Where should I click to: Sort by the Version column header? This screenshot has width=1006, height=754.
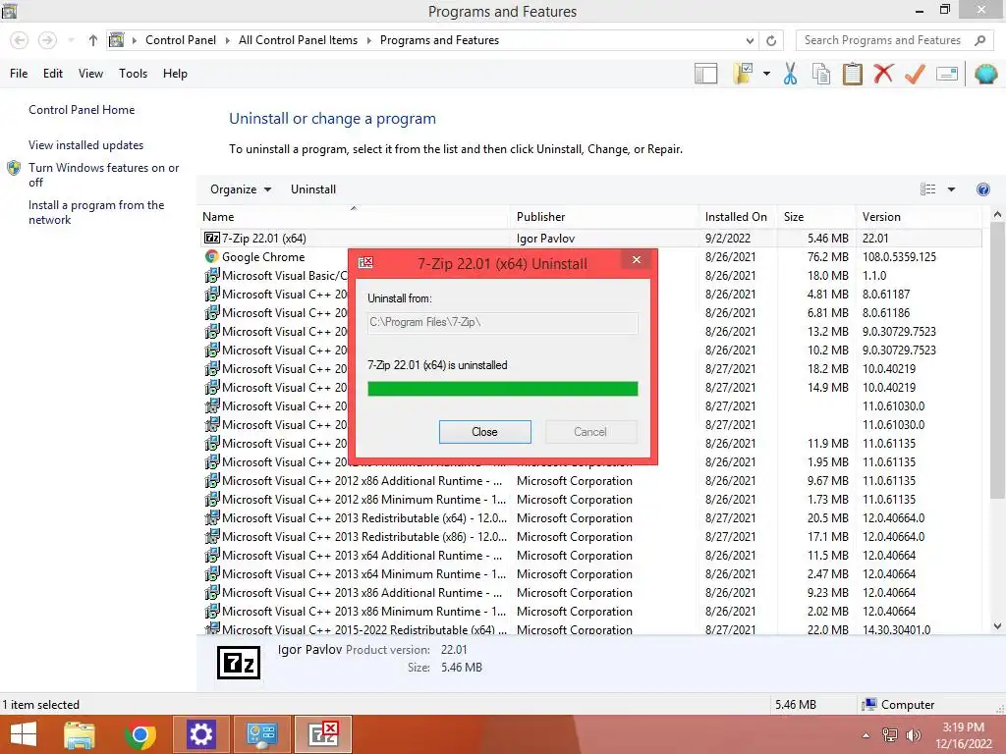[x=919, y=217]
